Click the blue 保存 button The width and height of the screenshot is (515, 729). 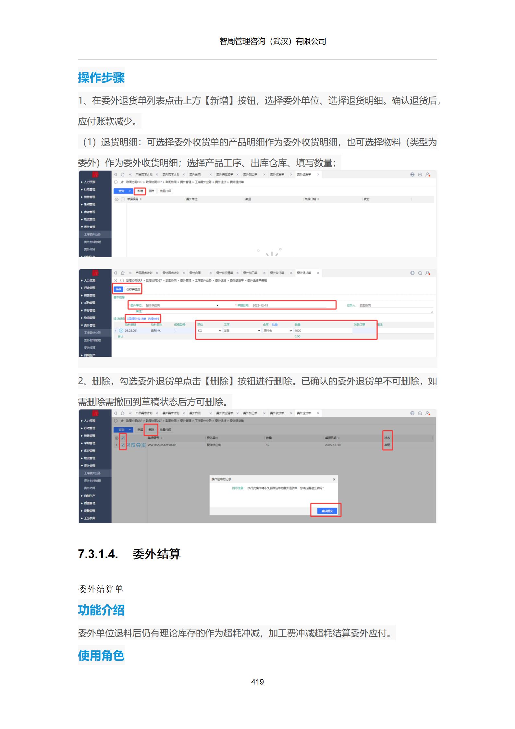point(118,289)
